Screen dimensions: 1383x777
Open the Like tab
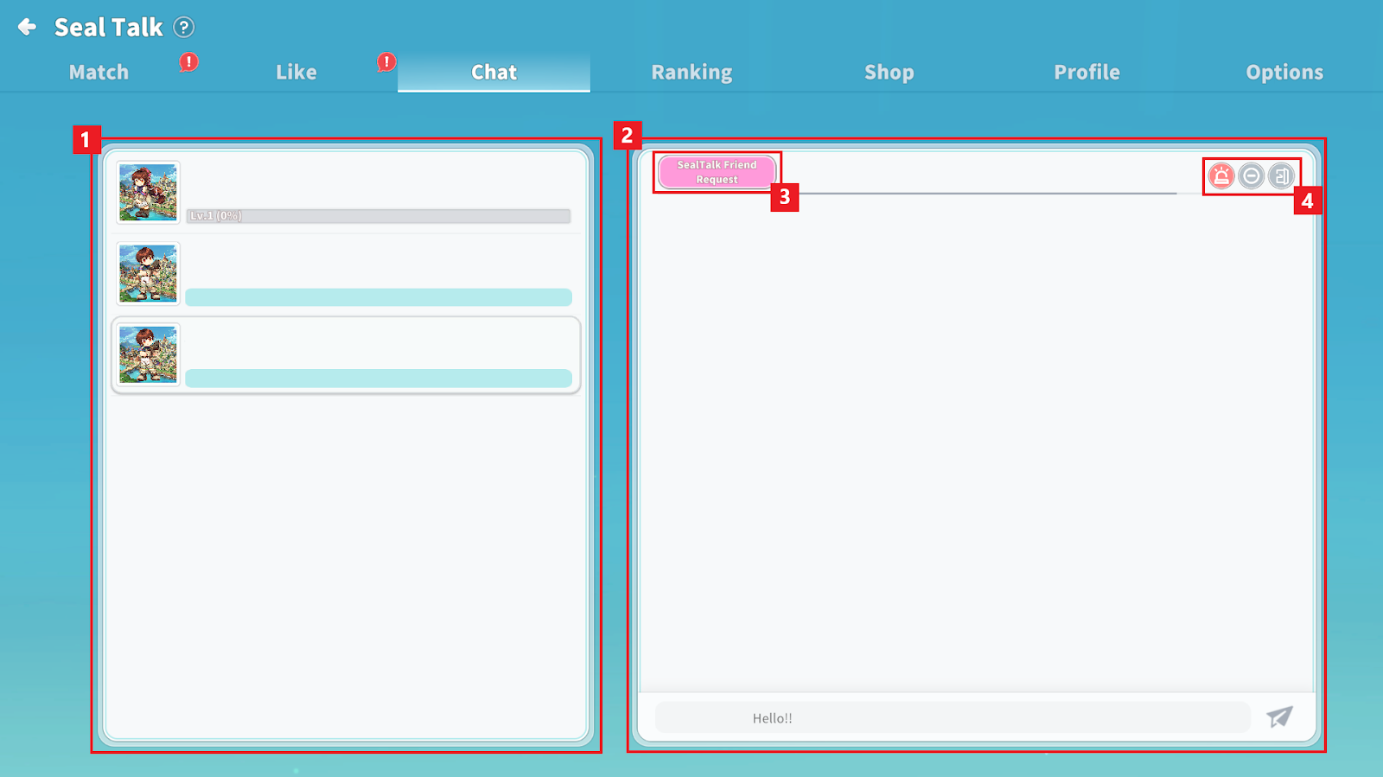(296, 73)
